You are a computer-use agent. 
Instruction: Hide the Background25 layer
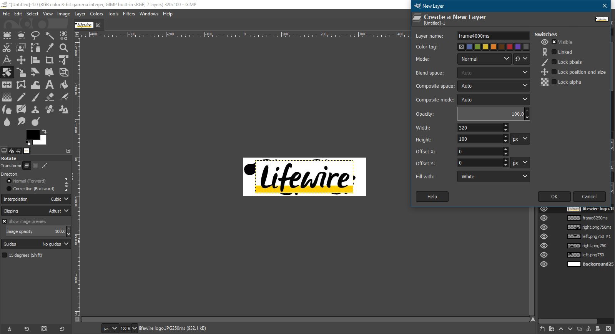pyautogui.click(x=544, y=264)
